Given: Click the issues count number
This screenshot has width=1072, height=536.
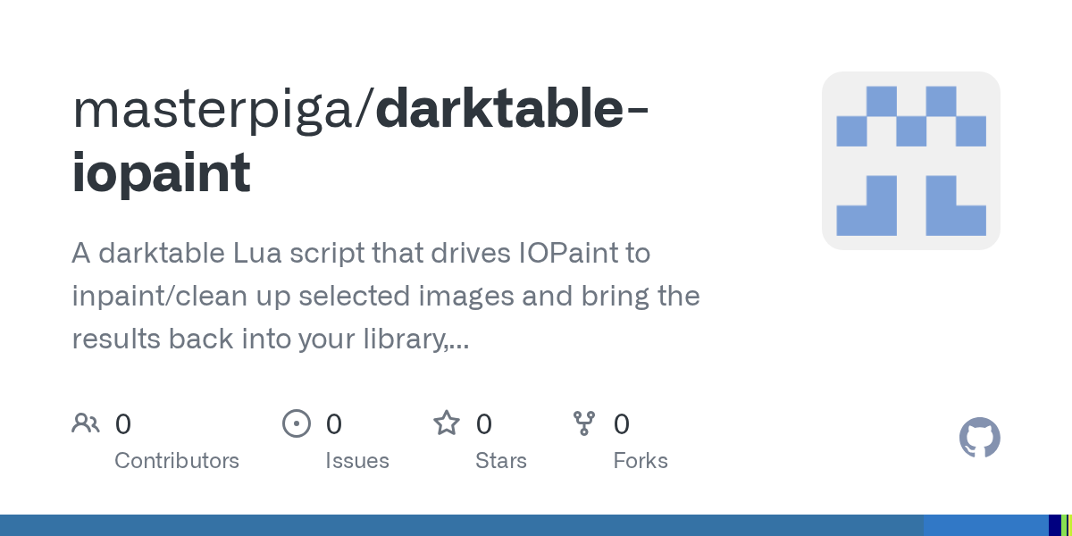Looking at the screenshot, I should 334,424.
